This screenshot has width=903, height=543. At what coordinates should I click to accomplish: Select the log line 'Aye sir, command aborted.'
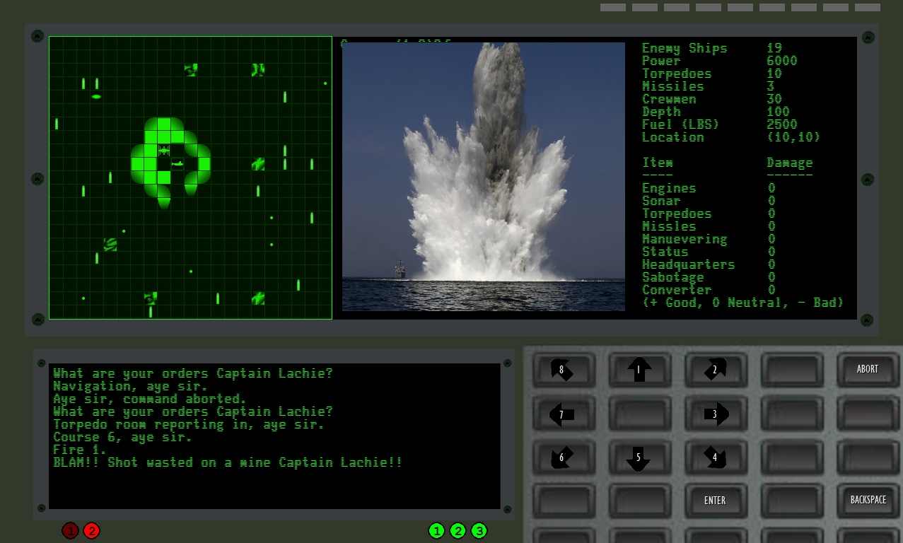pos(150,399)
